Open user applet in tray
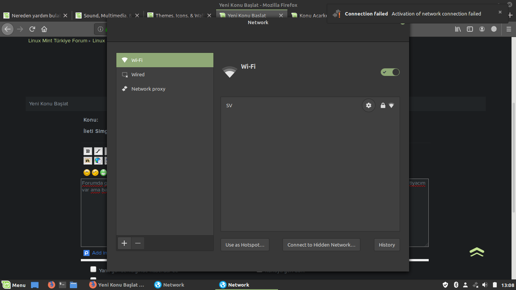 point(466,285)
